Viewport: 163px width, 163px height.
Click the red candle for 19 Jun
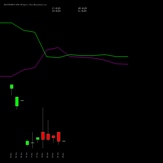tap(43, 136)
